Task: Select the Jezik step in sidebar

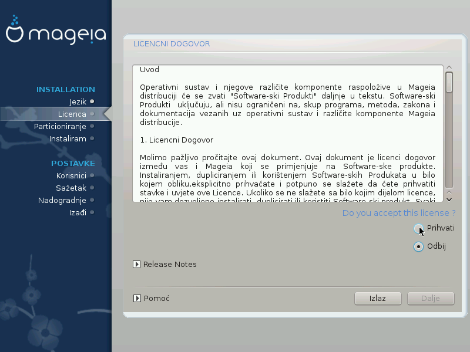Action: (78, 101)
